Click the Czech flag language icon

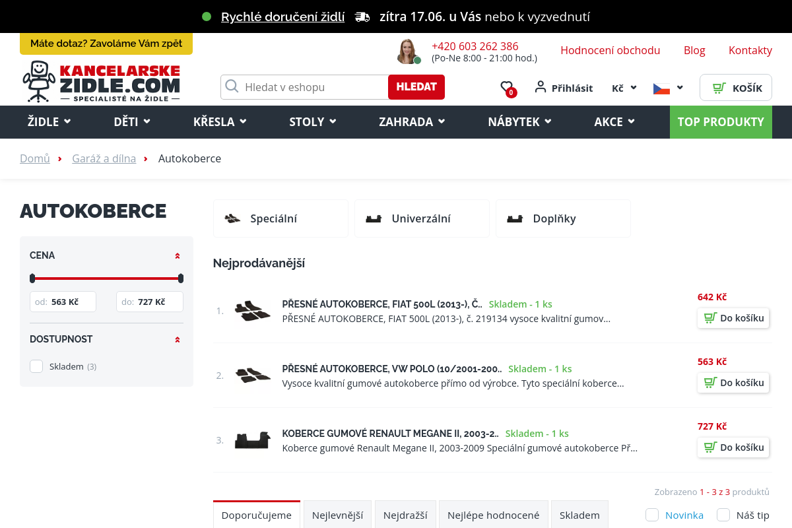(x=661, y=88)
